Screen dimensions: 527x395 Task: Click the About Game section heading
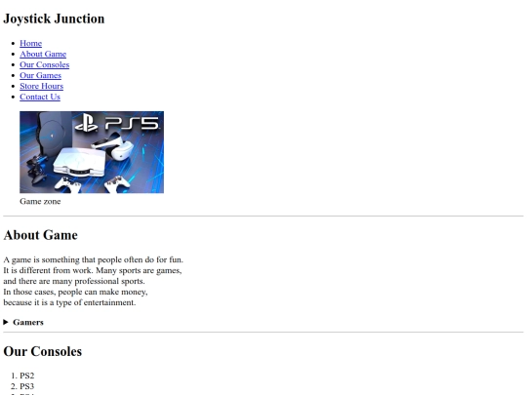(40, 235)
